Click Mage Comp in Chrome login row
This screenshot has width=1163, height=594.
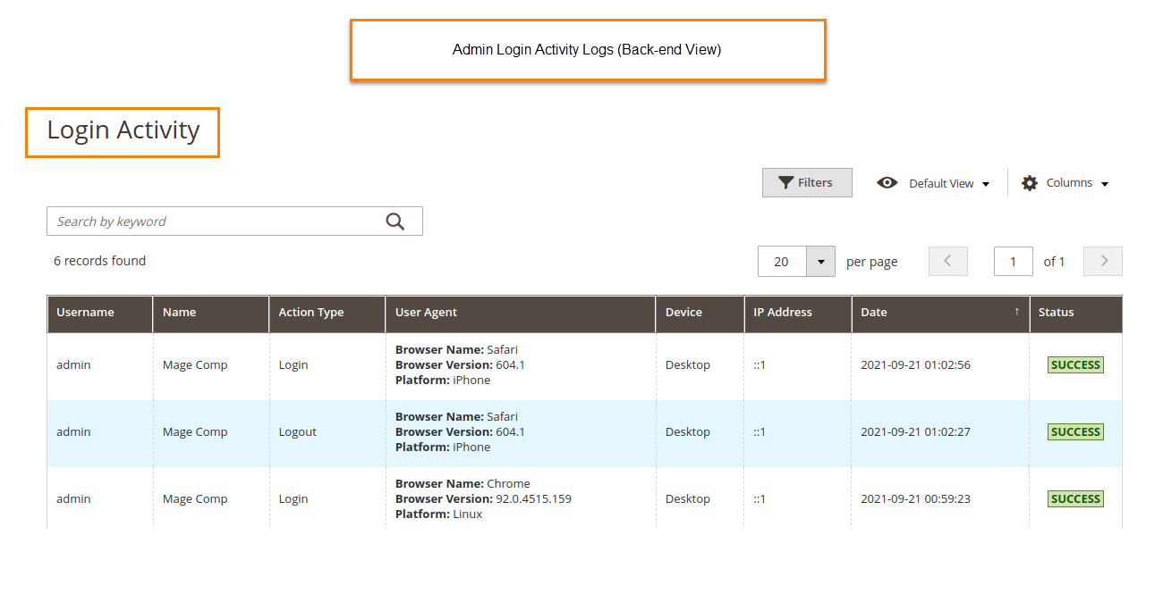coord(195,499)
